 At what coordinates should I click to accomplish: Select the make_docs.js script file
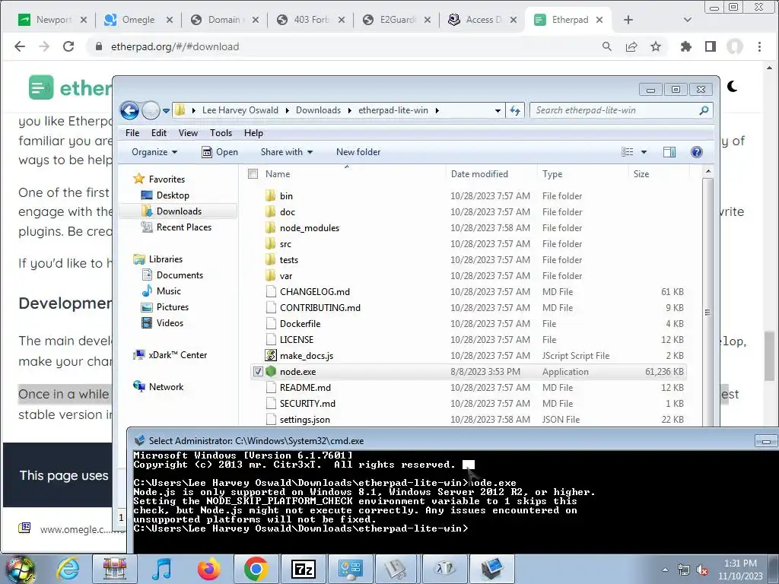[306, 356]
